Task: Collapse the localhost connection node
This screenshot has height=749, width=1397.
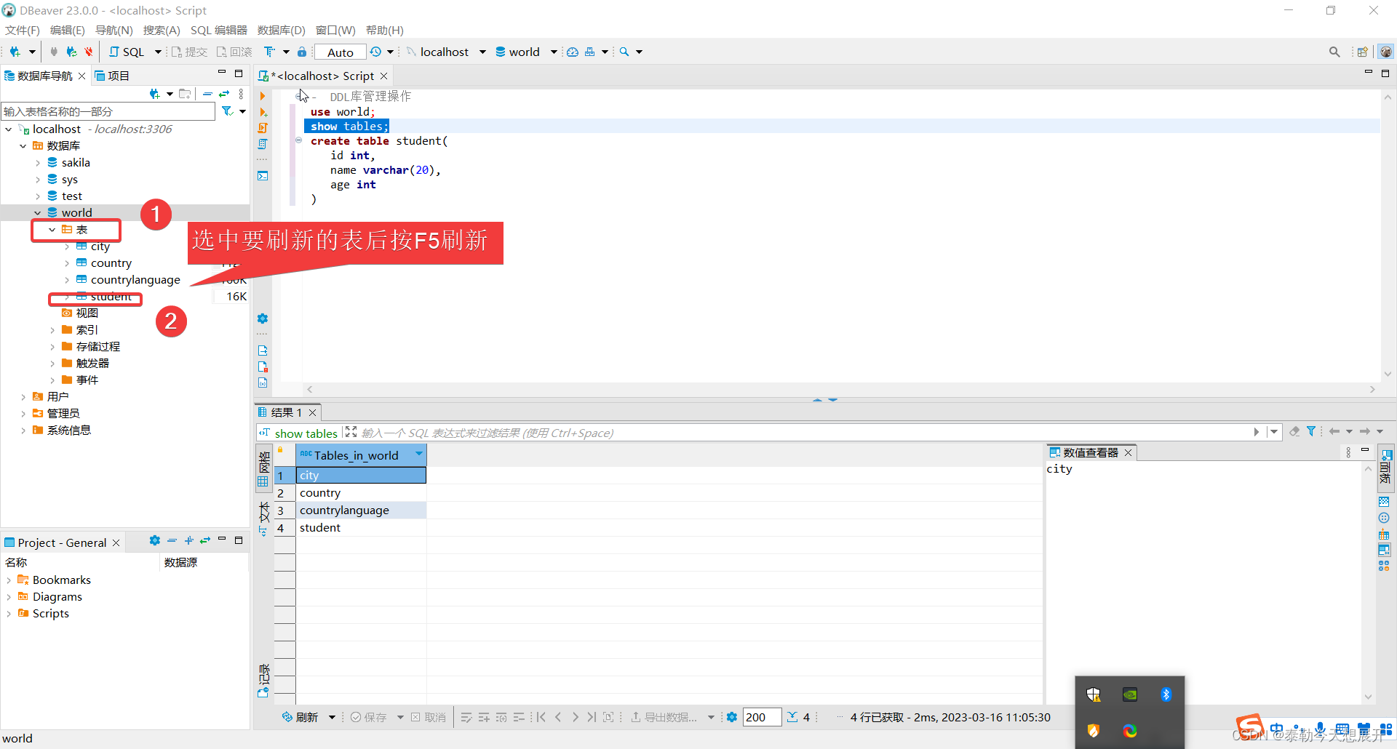Action: point(9,129)
